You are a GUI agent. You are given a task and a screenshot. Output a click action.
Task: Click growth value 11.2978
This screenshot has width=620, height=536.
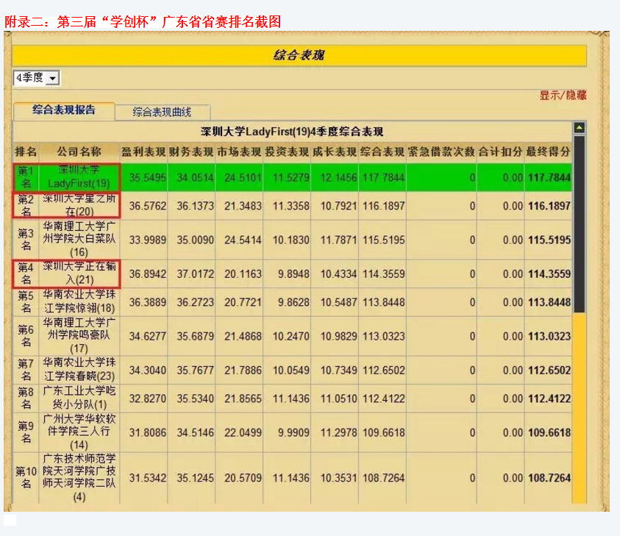[x=338, y=432]
